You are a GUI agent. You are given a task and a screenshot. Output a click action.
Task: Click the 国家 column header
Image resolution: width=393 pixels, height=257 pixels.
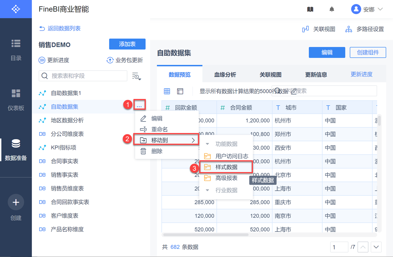tap(347, 107)
